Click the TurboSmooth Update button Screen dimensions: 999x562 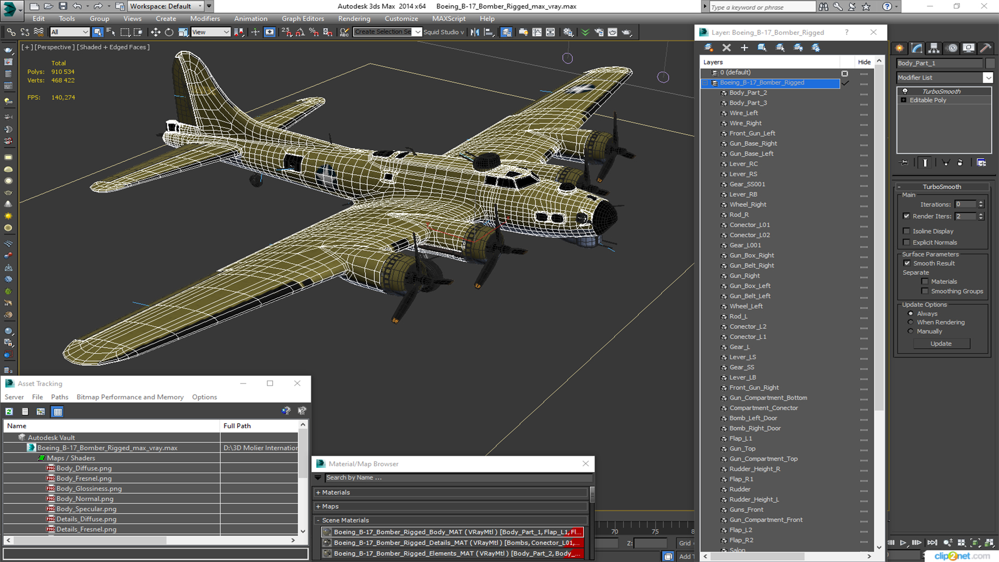(x=941, y=343)
